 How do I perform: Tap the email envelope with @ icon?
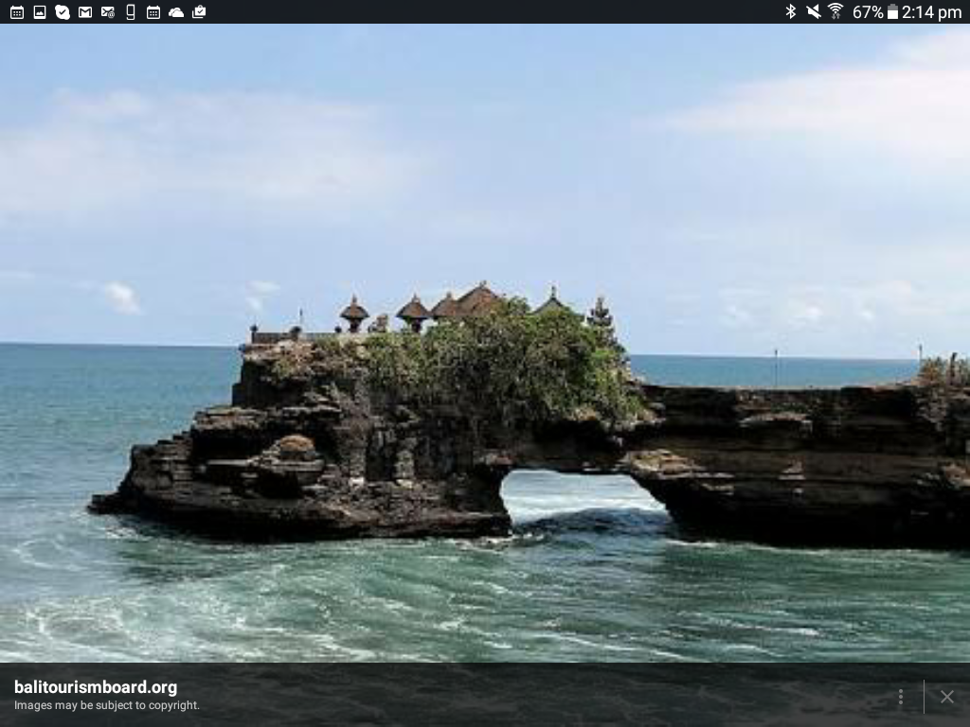(108, 12)
